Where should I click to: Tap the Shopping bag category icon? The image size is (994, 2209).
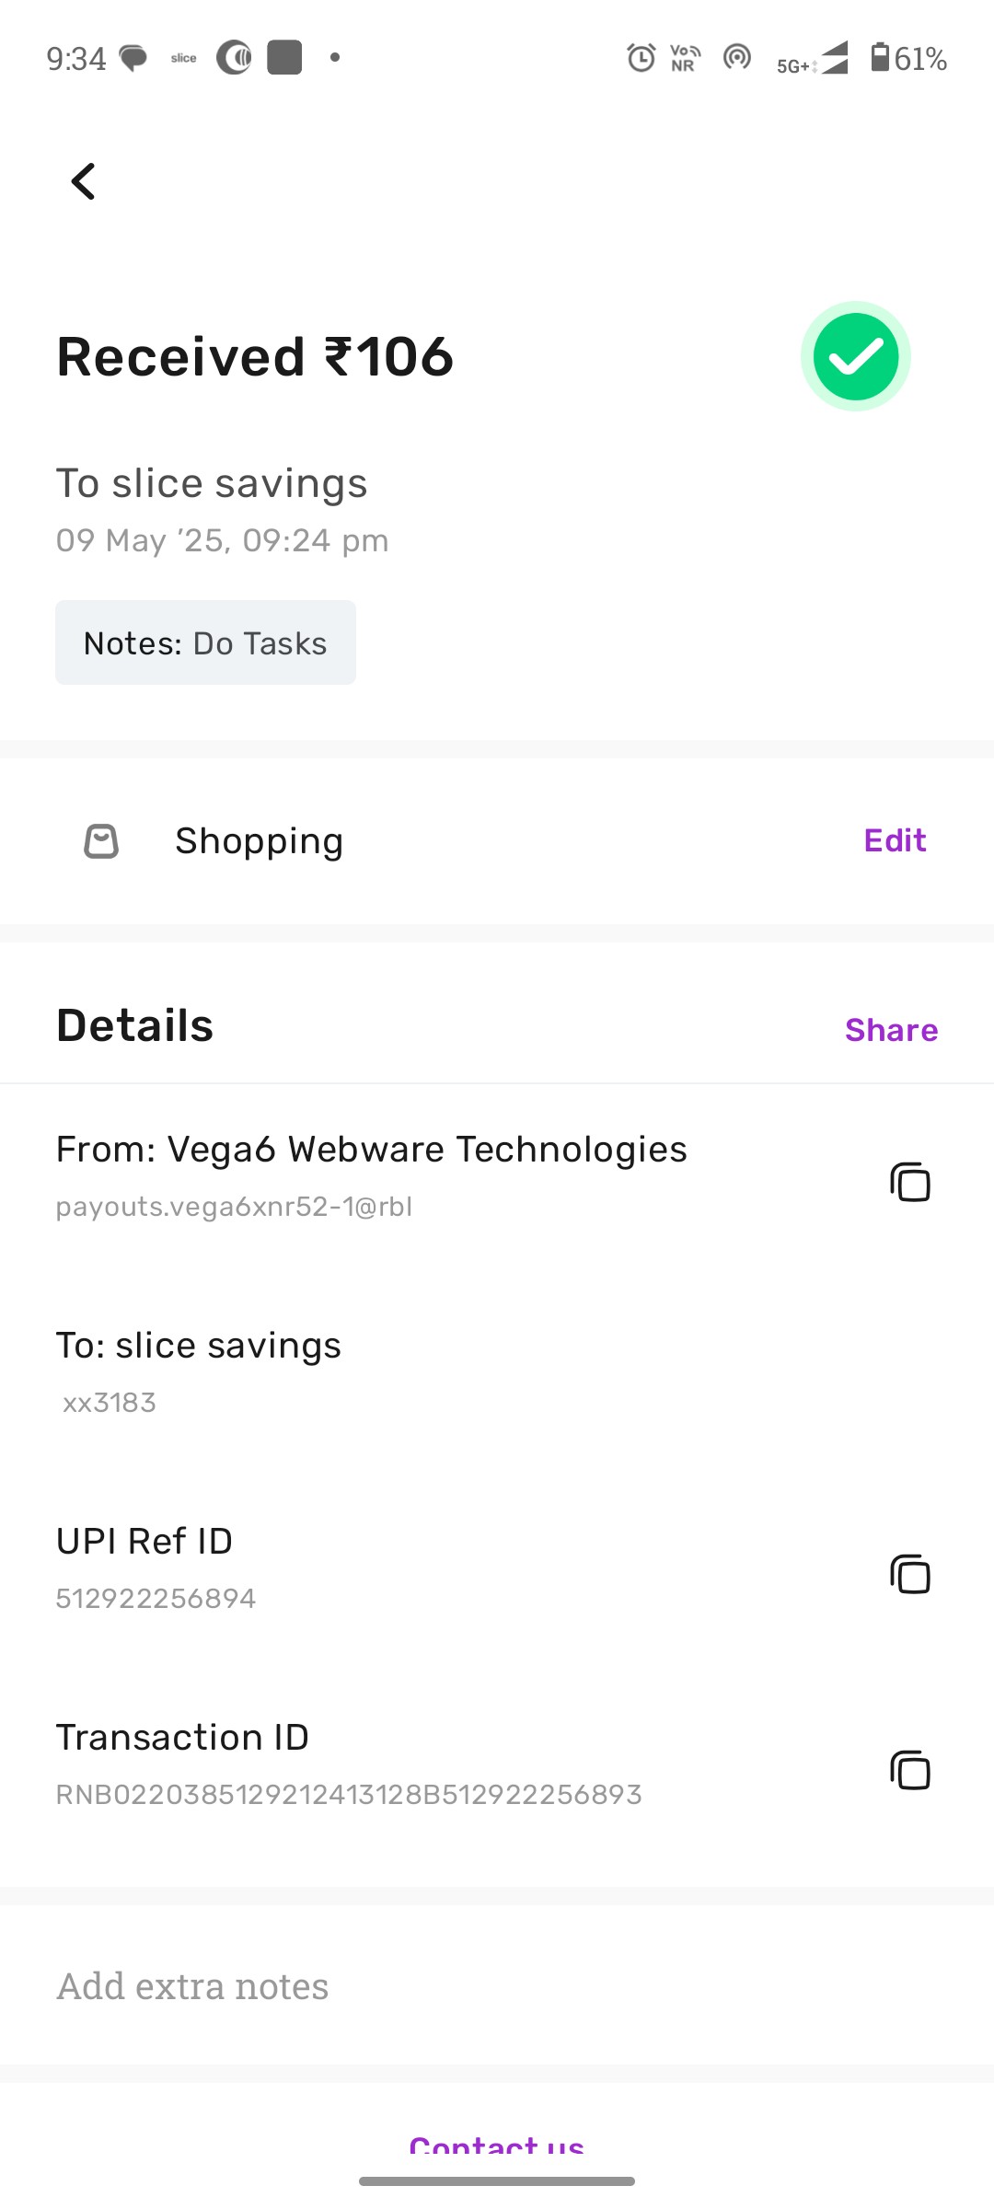tap(101, 840)
